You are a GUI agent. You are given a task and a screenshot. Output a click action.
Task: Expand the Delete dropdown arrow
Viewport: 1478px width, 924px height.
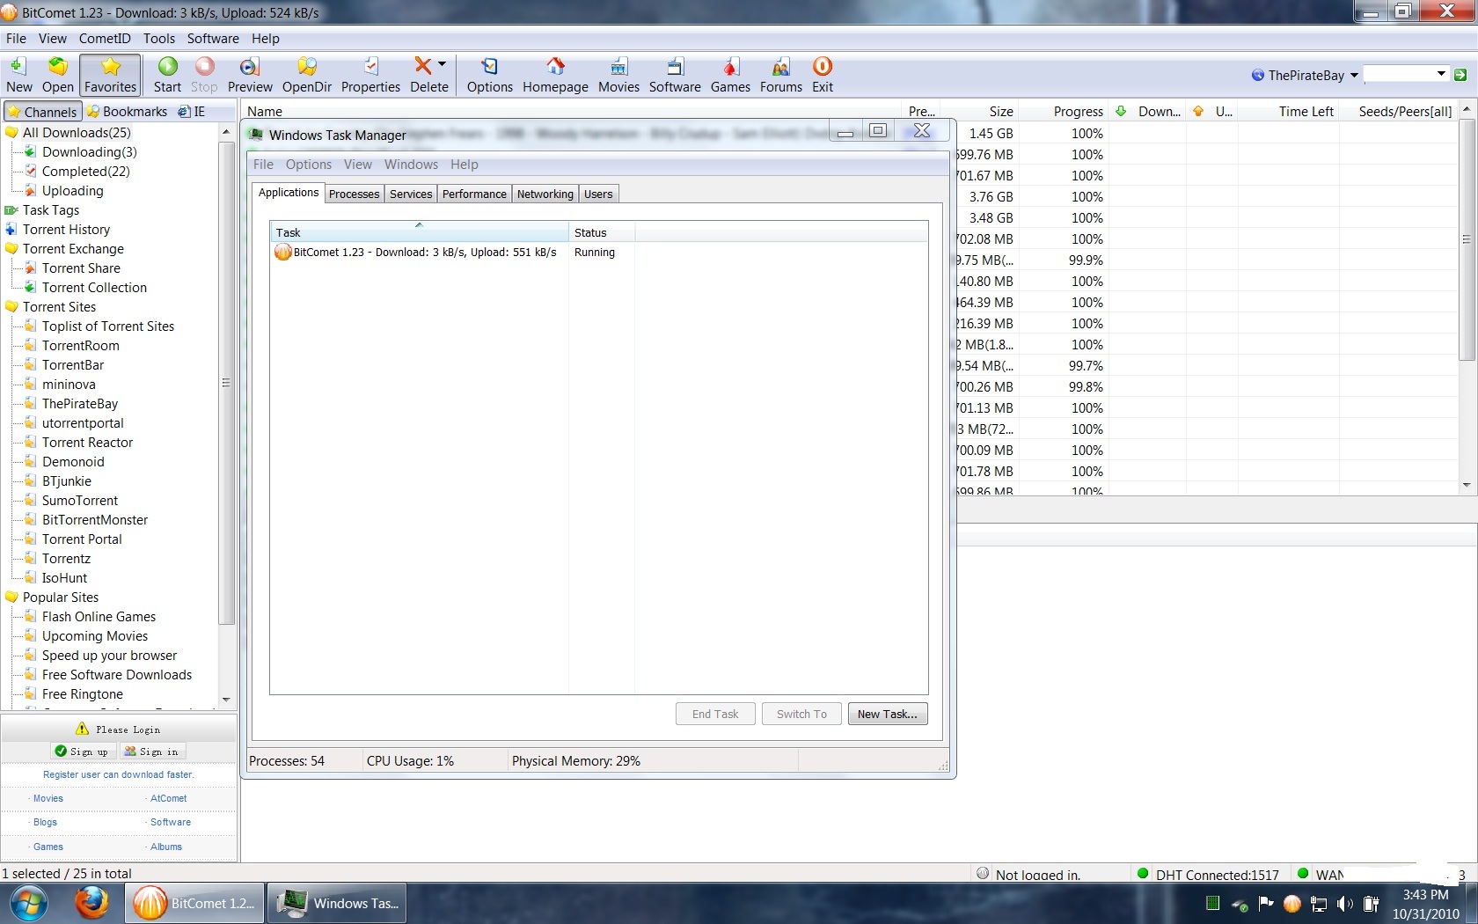pos(442,64)
